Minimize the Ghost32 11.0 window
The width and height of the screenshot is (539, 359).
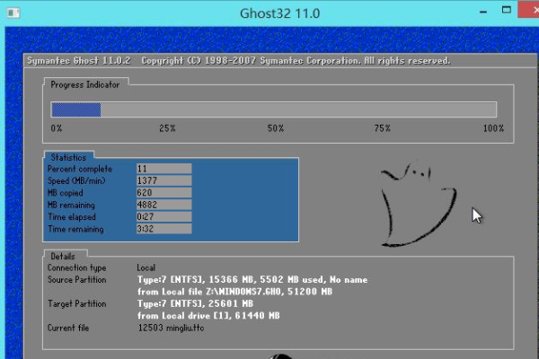pyautogui.click(x=483, y=12)
